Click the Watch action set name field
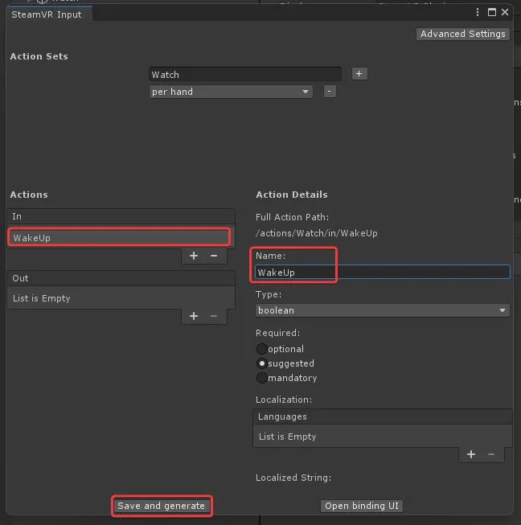Screen dimensions: 521x525 pyautogui.click(x=244, y=75)
